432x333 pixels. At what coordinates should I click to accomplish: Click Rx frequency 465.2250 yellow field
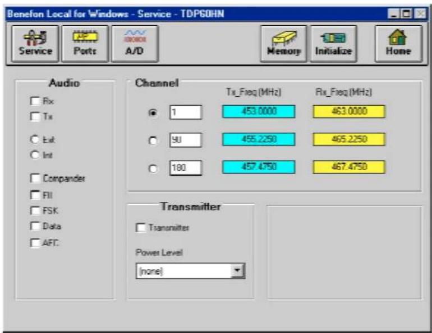[349, 139]
